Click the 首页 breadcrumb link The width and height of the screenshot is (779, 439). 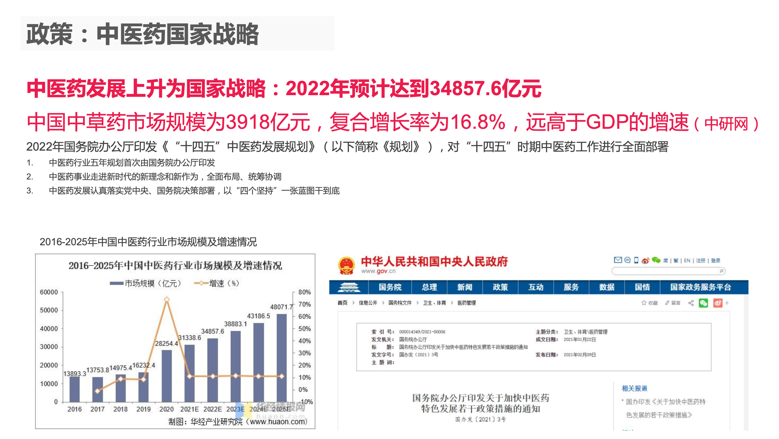coord(343,303)
